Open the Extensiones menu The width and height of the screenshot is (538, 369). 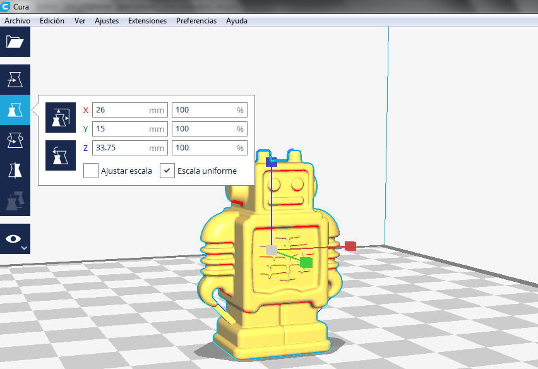[147, 21]
